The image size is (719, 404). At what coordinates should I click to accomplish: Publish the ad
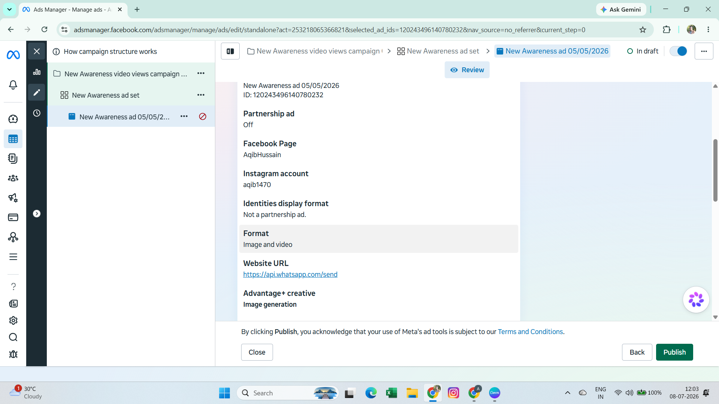[674, 352]
